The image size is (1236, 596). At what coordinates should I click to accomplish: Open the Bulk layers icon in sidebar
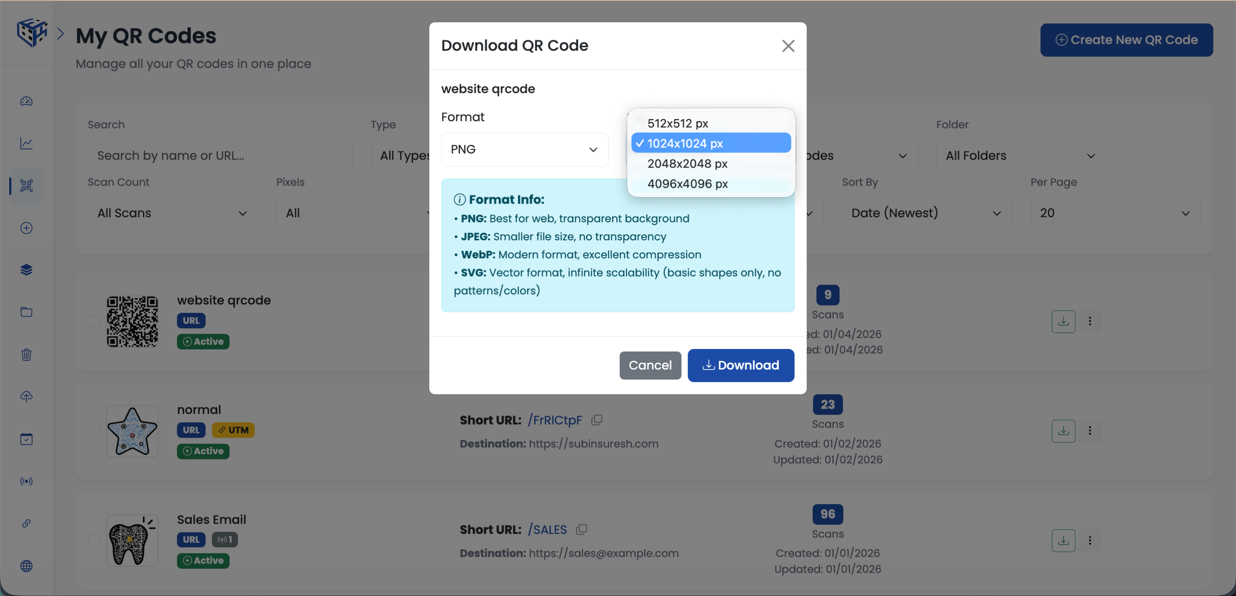(x=26, y=269)
